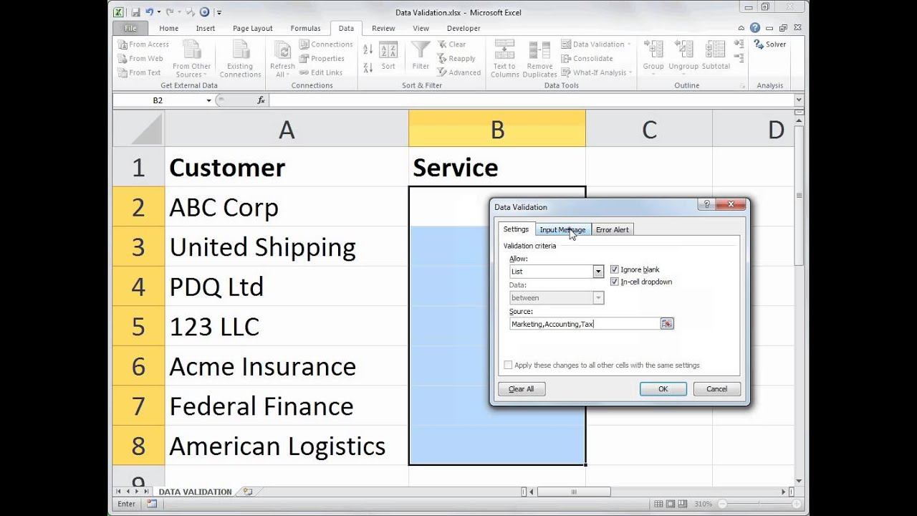Select the column A header
This screenshot has height=516, width=917.
(287, 129)
